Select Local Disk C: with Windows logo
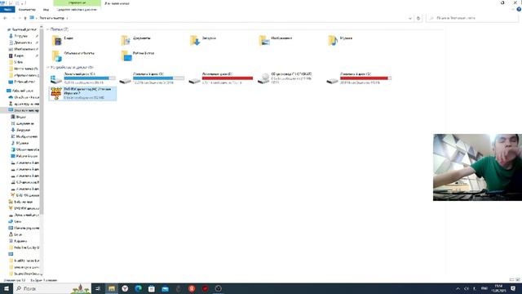Screen dimensions: 522x294 point(82,78)
